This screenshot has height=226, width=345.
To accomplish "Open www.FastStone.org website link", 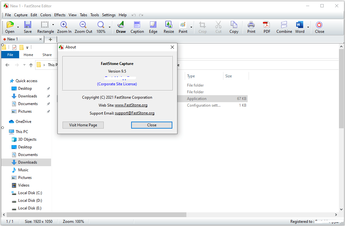I will [x=131, y=105].
